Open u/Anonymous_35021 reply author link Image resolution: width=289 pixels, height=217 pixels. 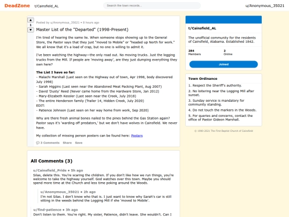tap(59, 192)
